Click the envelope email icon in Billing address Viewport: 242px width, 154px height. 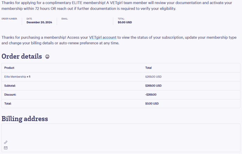pyautogui.click(x=6, y=148)
